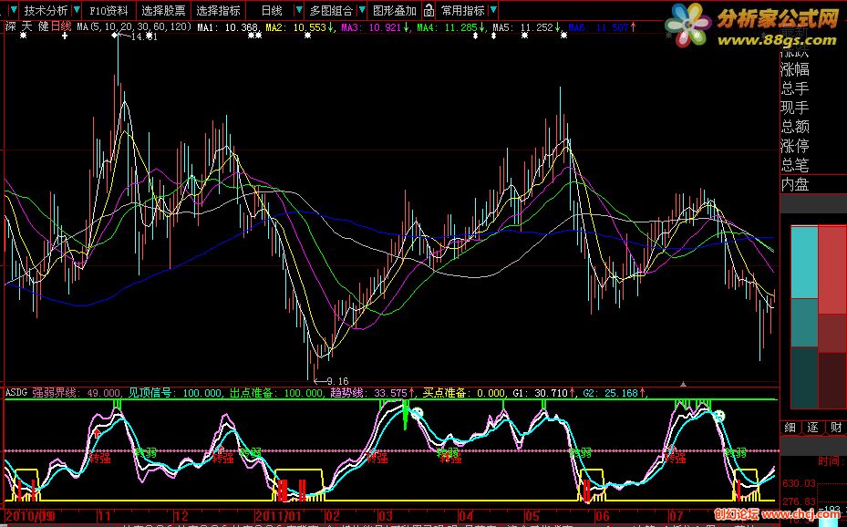The height and width of the screenshot is (527, 847).
Task: Expand the dropdown arrow after 多图组合
Action: [x=362, y=10]
